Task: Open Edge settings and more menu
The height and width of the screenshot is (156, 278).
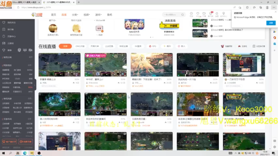Action: tap(274, 7)
